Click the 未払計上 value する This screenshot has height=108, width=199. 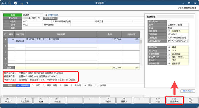[180, 60]
